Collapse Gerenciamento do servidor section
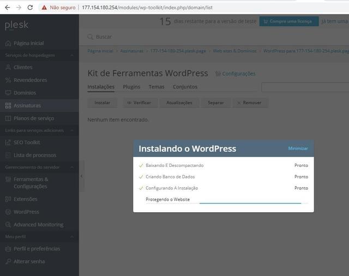 point(72,167)
